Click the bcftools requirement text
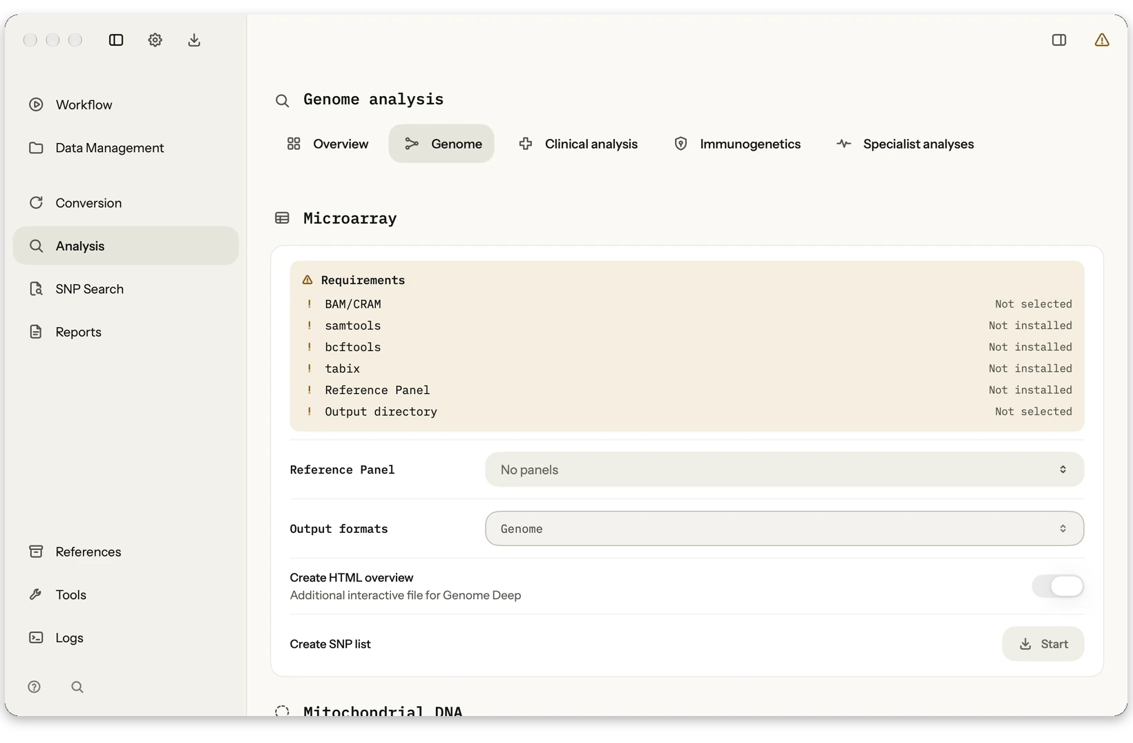The width and height of the screenshot is (1133, 743). 353,347
